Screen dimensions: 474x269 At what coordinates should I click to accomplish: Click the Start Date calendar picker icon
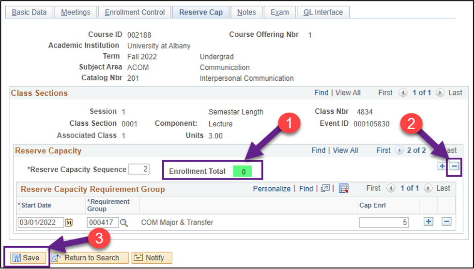[x=69, y=223]
